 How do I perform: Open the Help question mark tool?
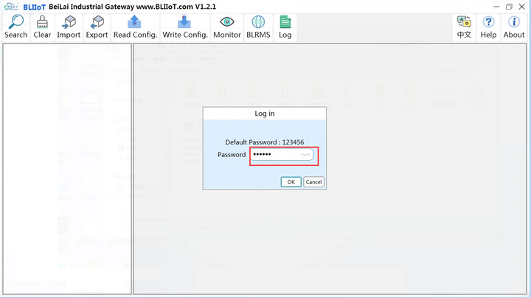click(488, 27)
